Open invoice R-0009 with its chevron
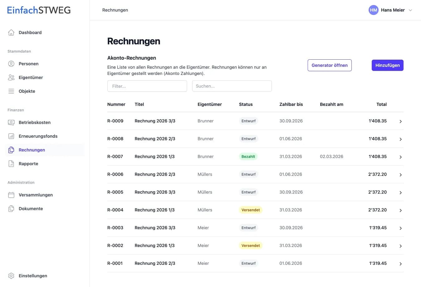The width and height of the screenshot is (421, 287). point(400,121)
